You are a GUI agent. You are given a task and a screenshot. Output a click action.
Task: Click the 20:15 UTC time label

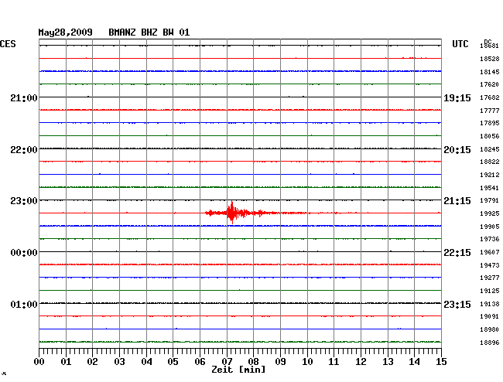pos(457,150)
